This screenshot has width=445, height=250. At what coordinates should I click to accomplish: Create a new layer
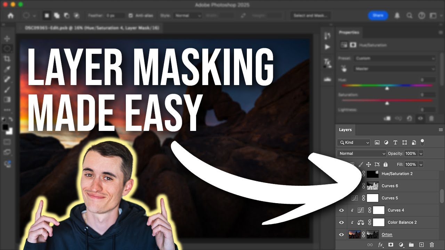(421, 245)
